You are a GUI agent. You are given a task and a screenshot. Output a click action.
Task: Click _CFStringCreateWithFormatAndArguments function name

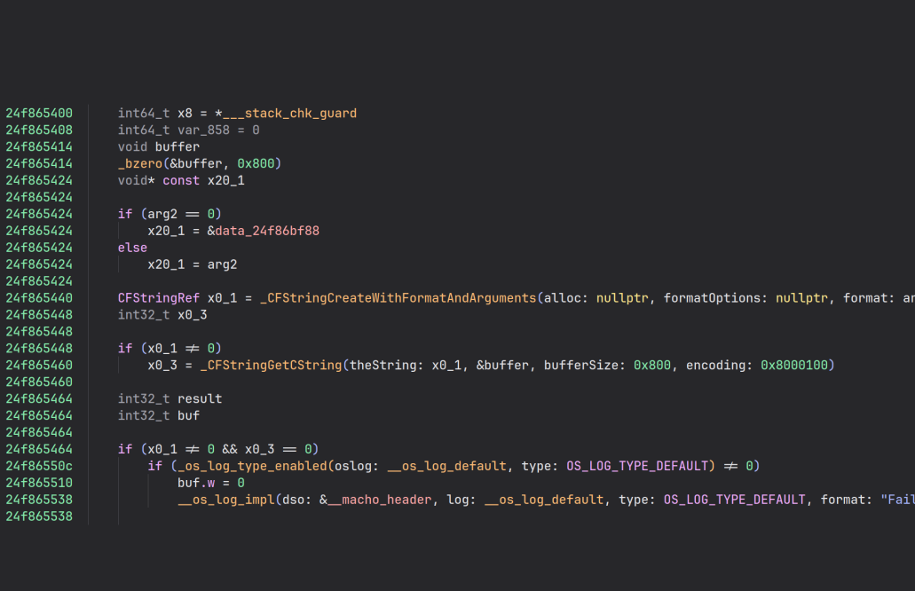click(398, 298)
